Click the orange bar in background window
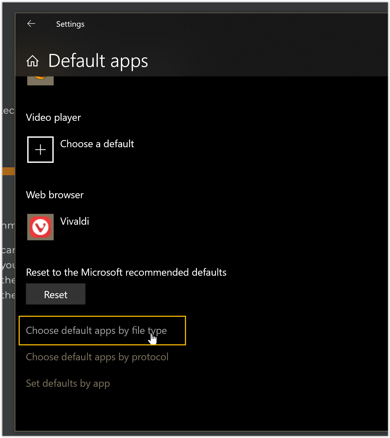 click(8, 171)
